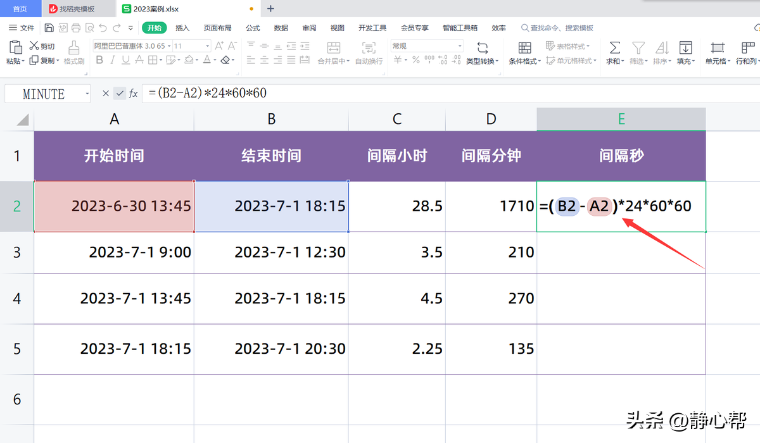Click the Save icon in quick access toolbar
The image size is (760, 443).
pyautogui.click(x=49, y=28)
